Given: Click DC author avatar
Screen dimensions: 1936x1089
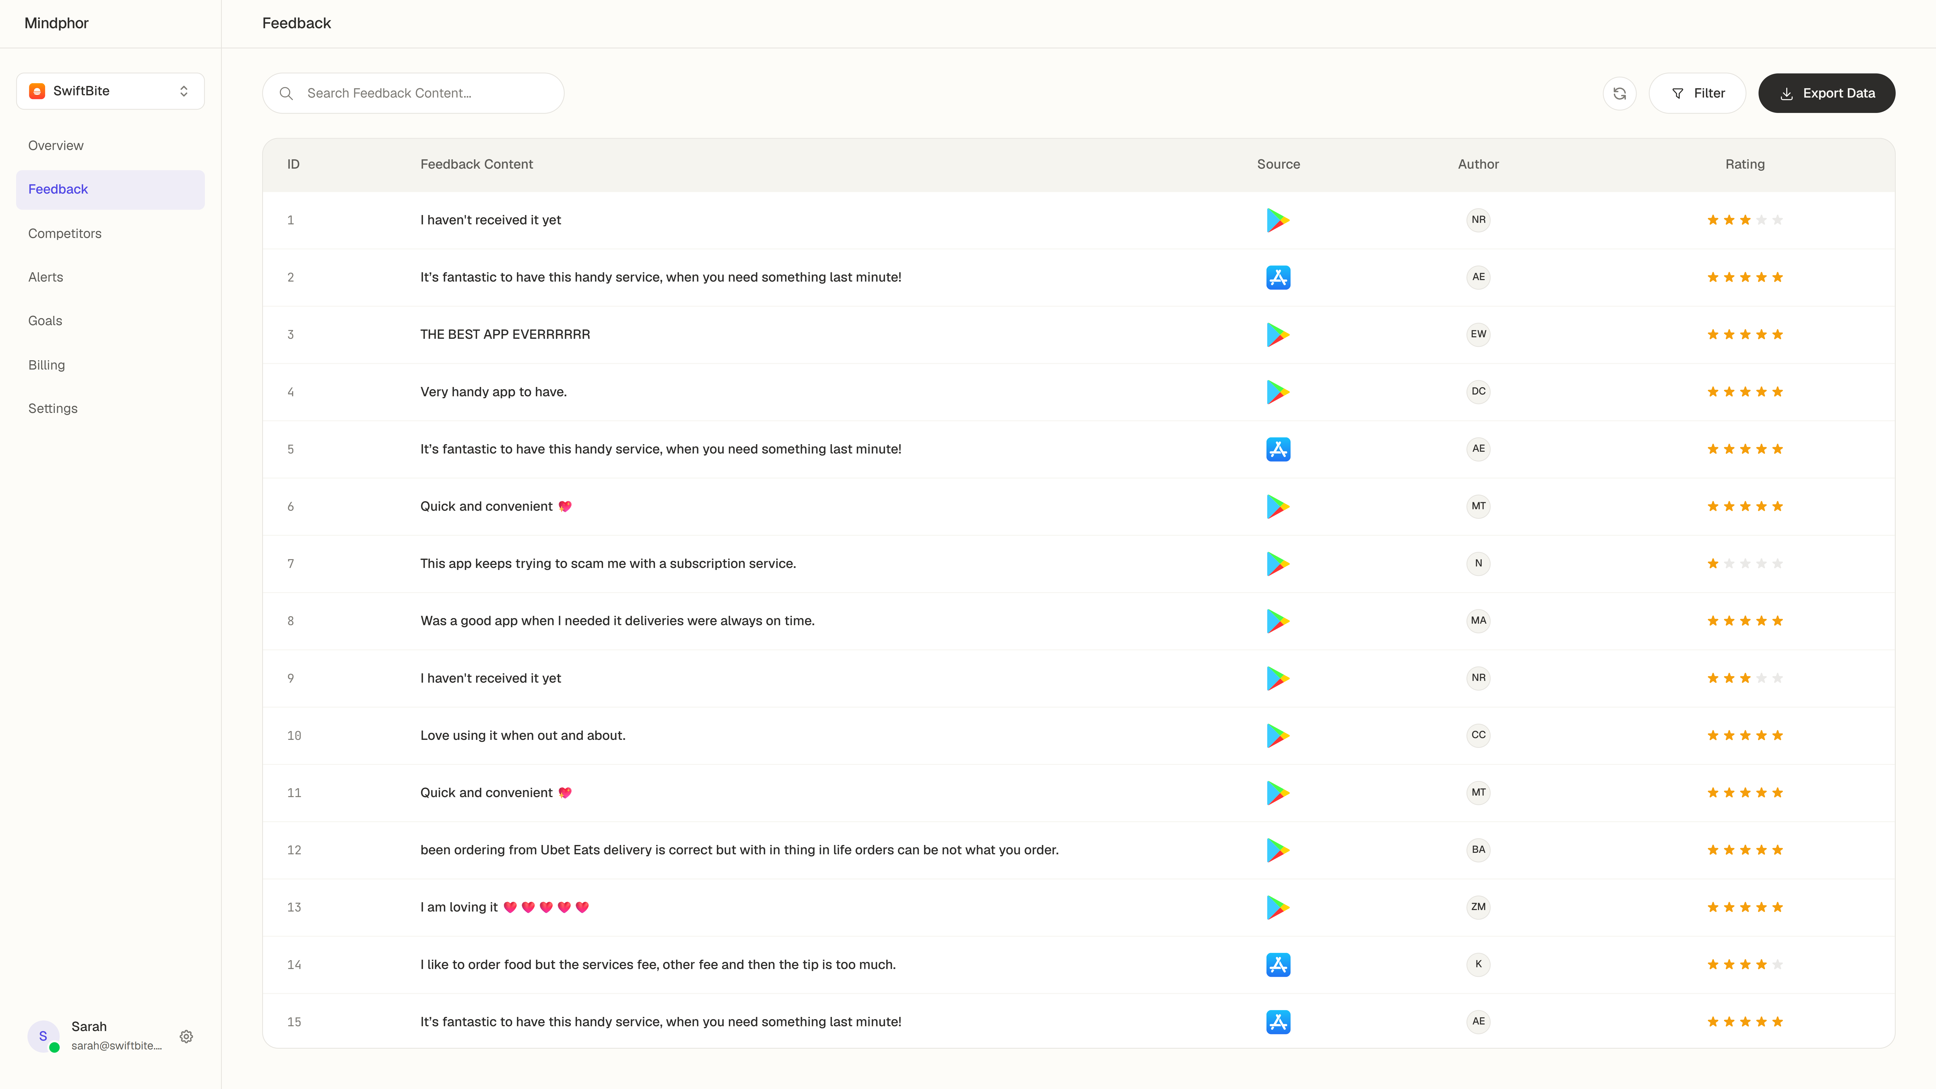Looking at the screenshot, I should pos(1478,391).
